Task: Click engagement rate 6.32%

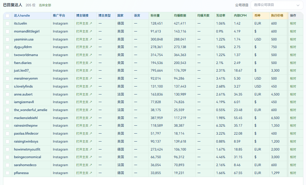Action: pos(221,125)
